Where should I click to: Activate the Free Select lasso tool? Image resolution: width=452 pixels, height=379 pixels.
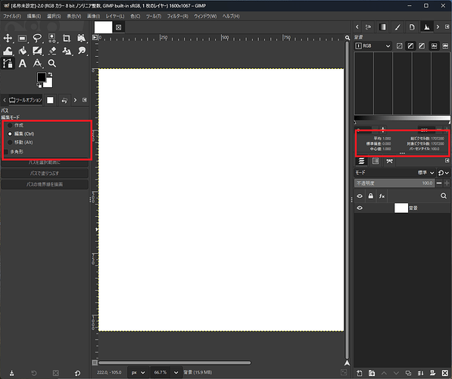[37, 38]
